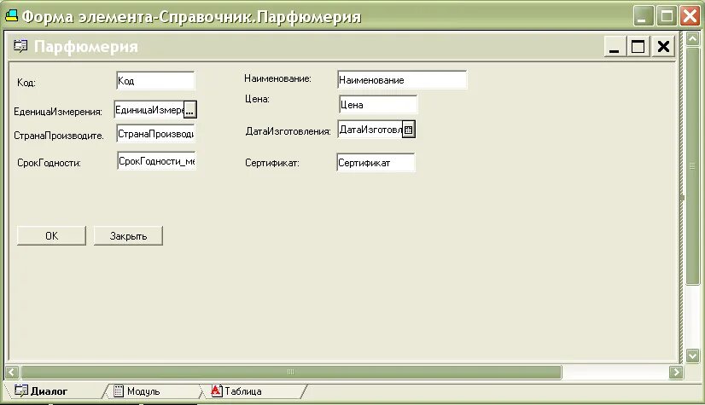The height and width of the screenshot is (405, 705).
Task: Select the Код: label
Action: pyautogui.click(x=26, y=83)
